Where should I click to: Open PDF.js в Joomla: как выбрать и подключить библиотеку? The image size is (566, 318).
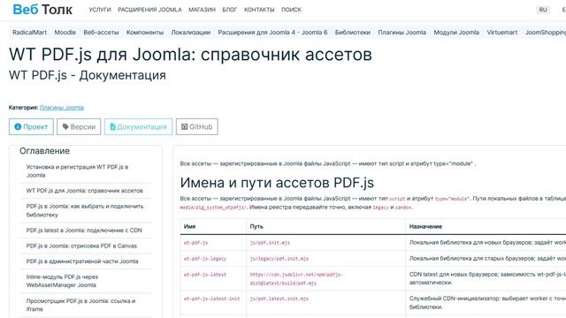[x=85, y=210]
